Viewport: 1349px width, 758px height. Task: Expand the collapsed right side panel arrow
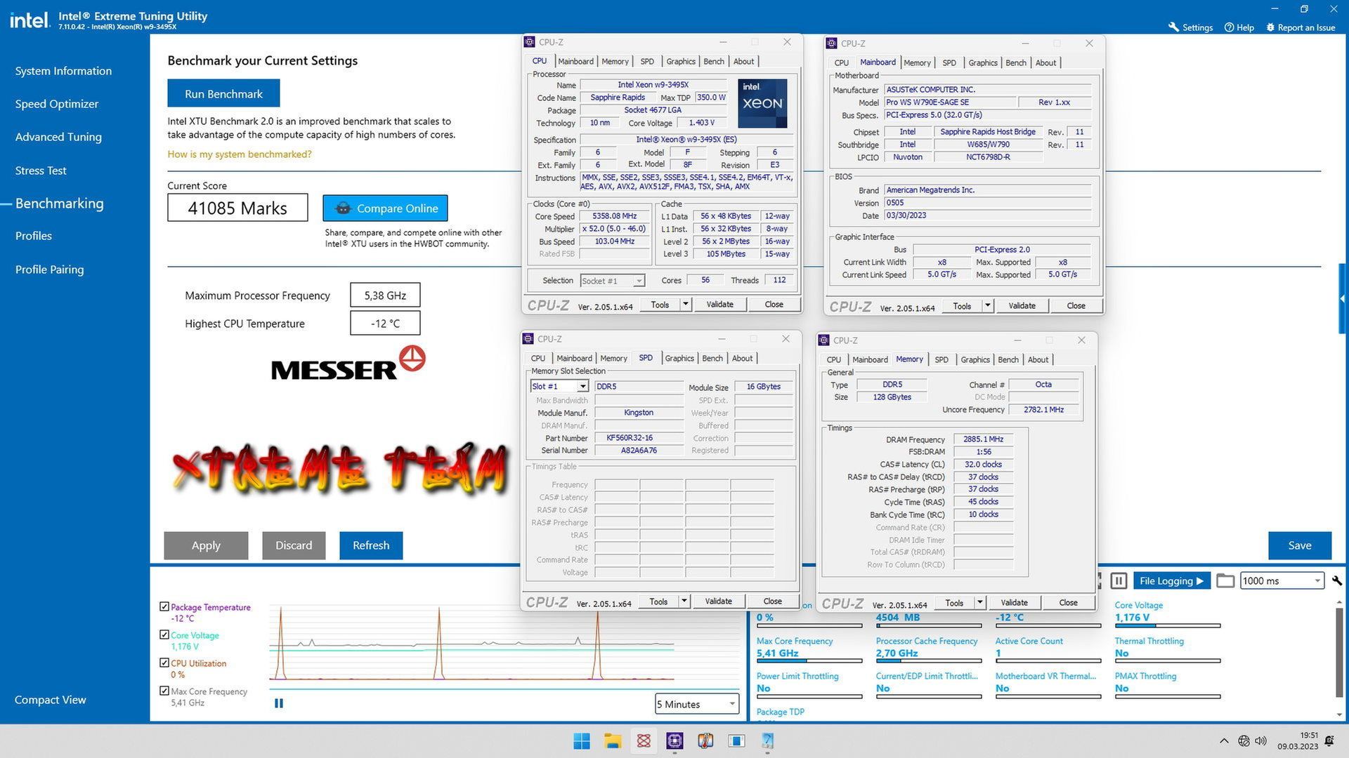1342,299
